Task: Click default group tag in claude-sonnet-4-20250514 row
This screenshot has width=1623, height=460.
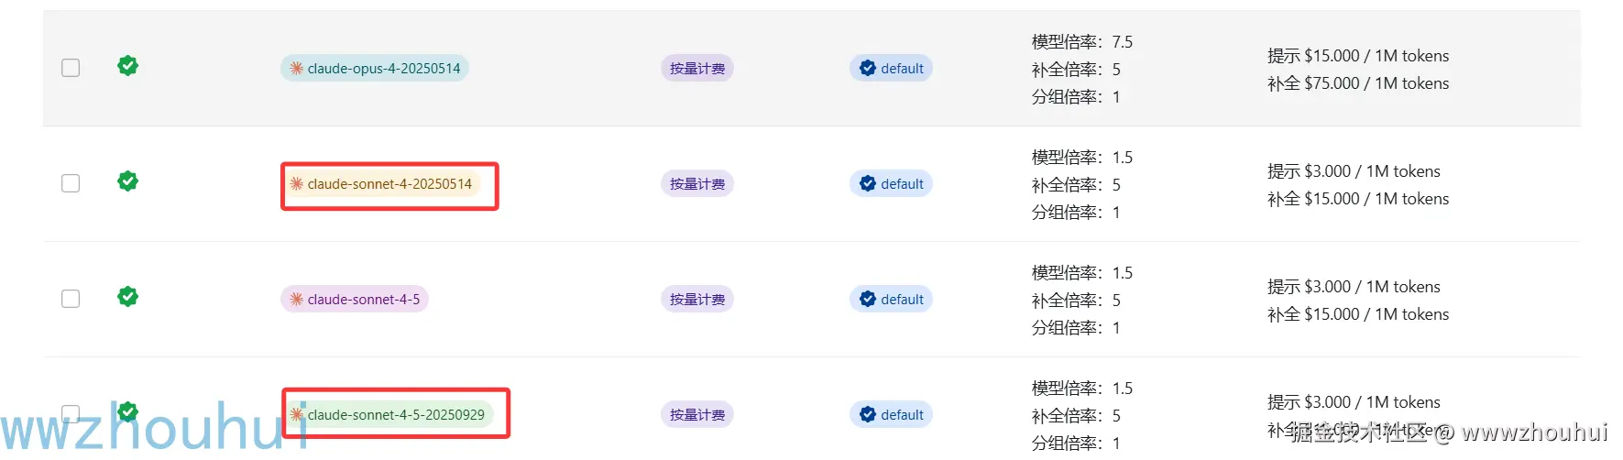Action: (891, 184)
